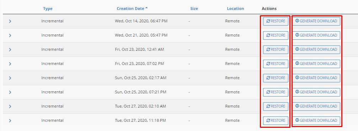The height and width of the screenshot is (131, 358).
Task: Generate download for Oct 14, 06:47 PM backup
Action: tap(316, 21)
